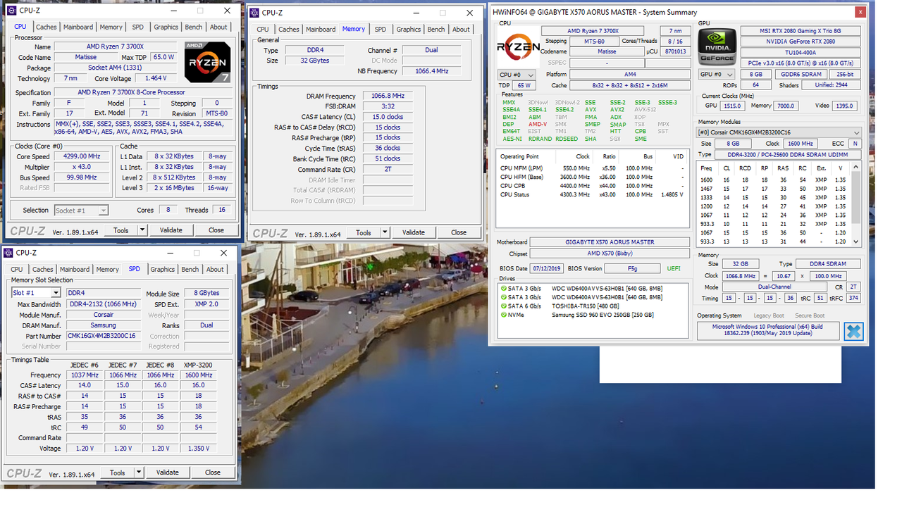Click MSI RTX 2080 Gaming X Trio 8G field
The image size is (902, 507).
pos(801,31)
